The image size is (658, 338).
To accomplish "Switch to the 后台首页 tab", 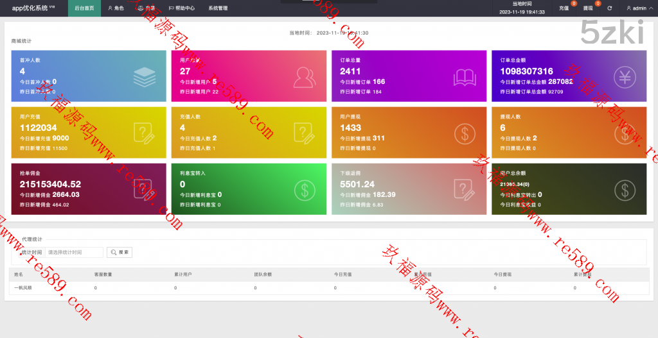I will point(84,8).
